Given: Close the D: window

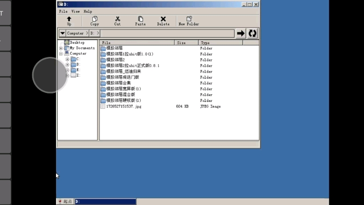Looking at the screenshot, I should point(256,4).
